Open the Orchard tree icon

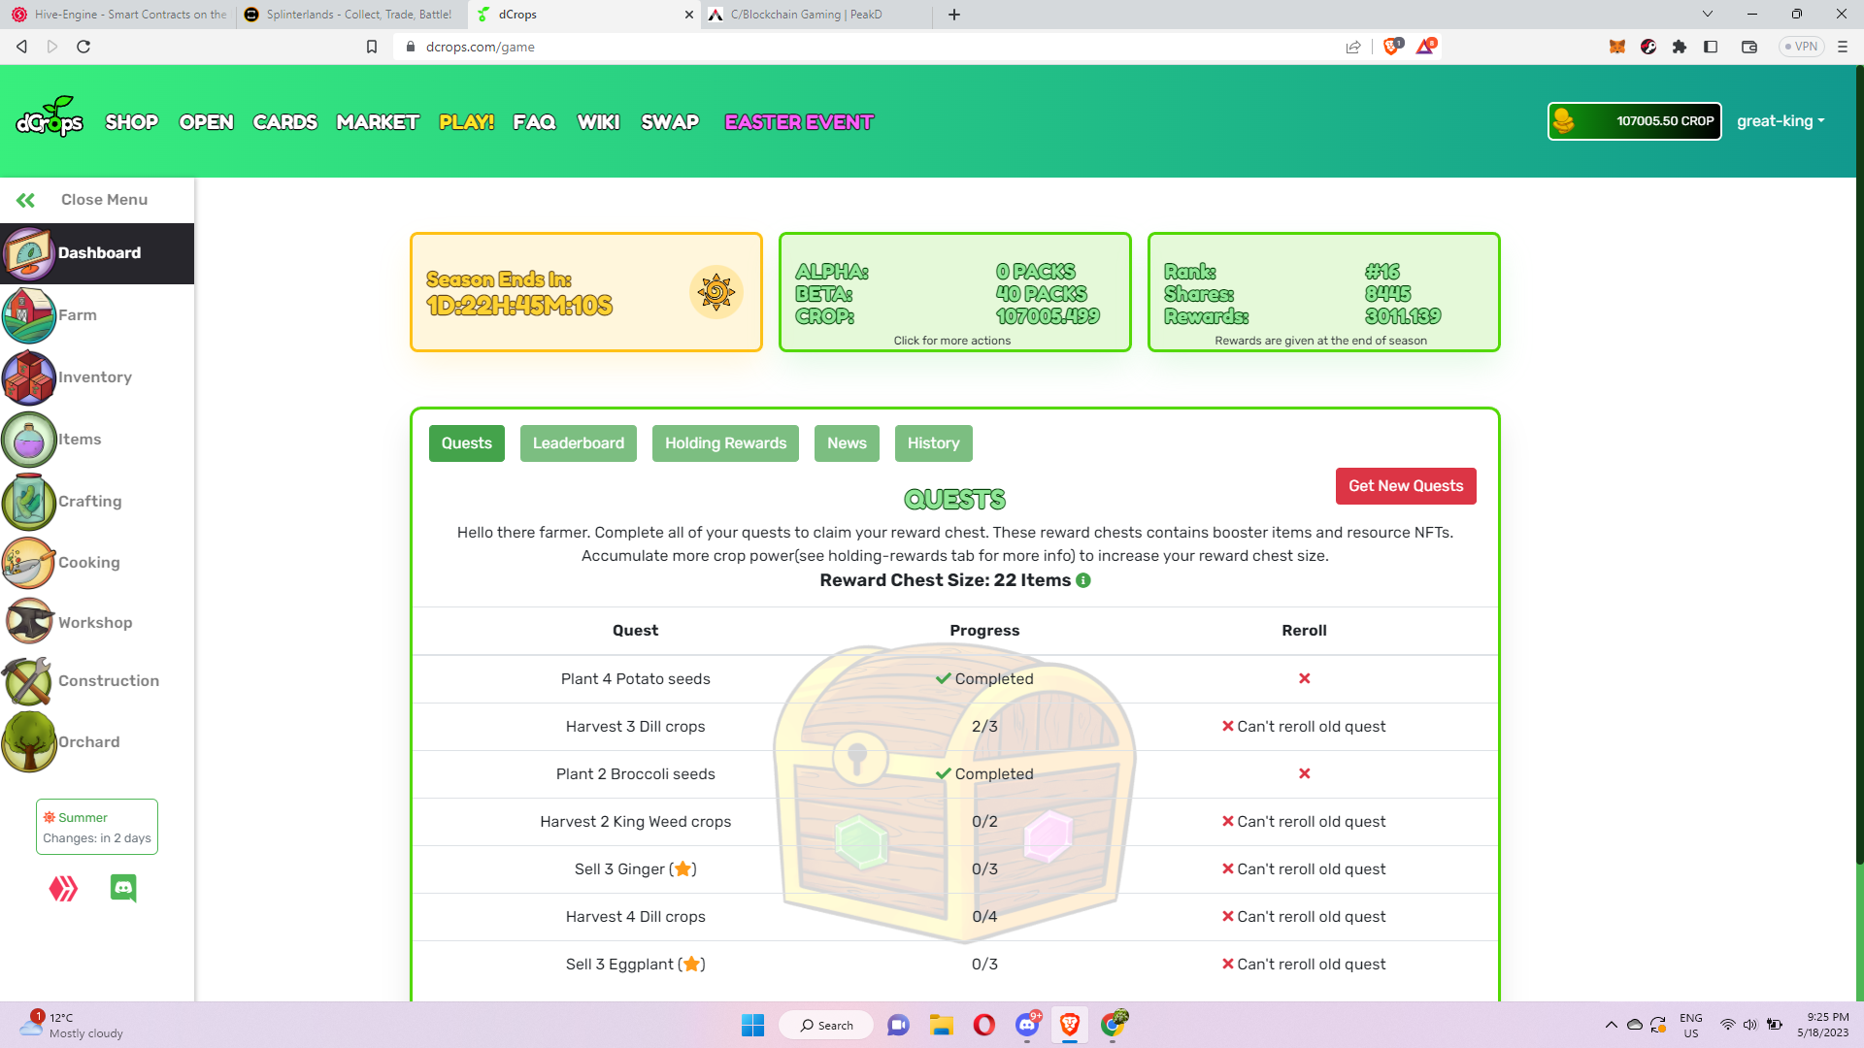[28, 742]
